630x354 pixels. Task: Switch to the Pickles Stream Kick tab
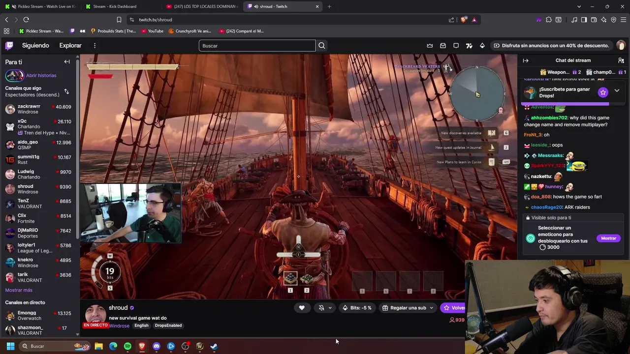[40, 6]
